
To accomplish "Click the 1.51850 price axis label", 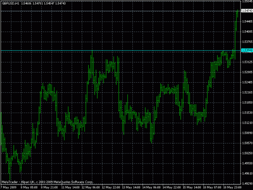I will point(247,102).
